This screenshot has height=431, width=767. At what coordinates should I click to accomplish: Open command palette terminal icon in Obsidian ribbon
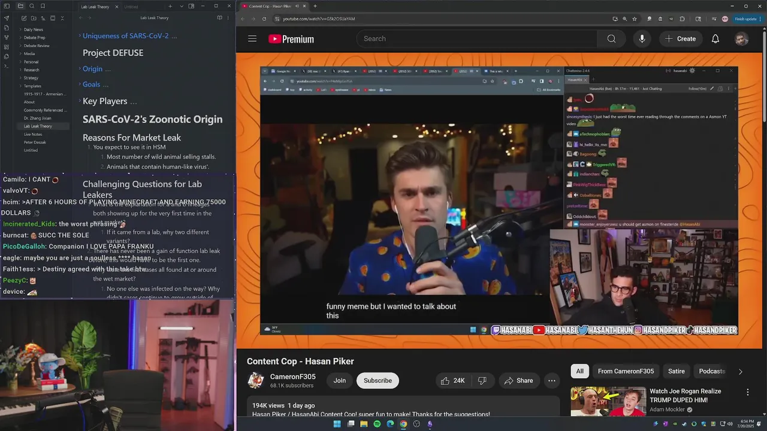(x=7, y=66)
